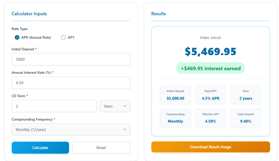Click the final value amount $5,469.95
Screen dimensions: 279x161
point(210,51)
